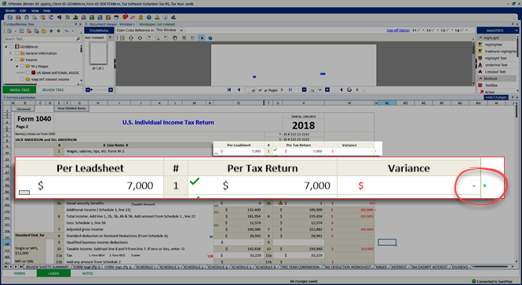Click the THUMBNAIL header button
The width and height of the screenshot is (522, 285).
99,31
